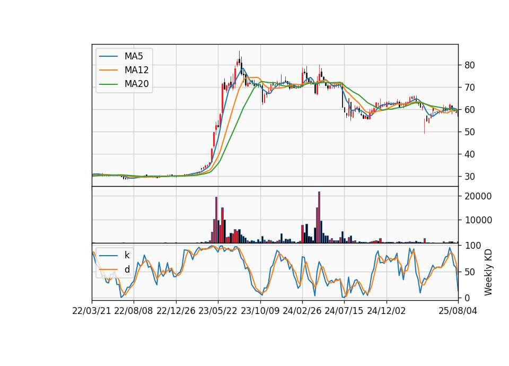Click the MA12 legend label
Screen dimensions: 509x366
136,70
